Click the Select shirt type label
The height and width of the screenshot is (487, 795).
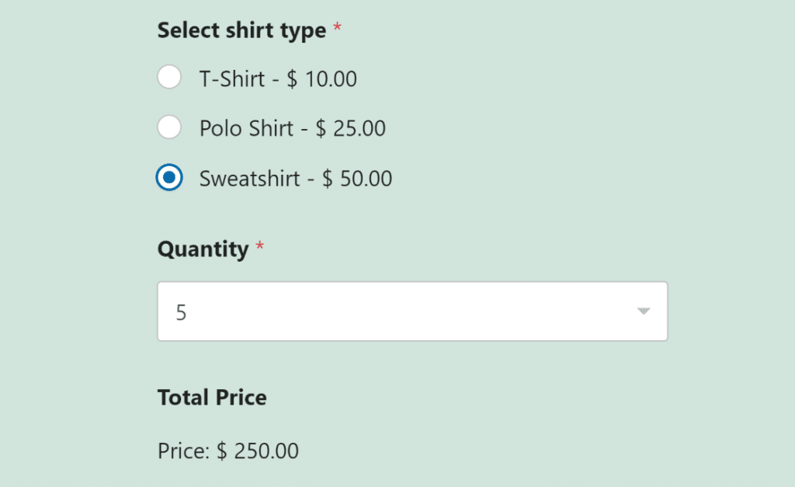point(241,30)
